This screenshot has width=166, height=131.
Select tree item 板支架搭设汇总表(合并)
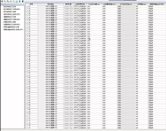(x=12, y=9)
